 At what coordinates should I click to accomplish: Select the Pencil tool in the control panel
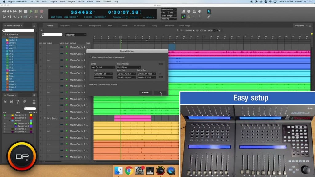click(209, 17)
